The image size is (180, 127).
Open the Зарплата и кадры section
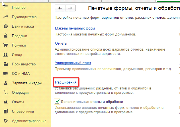tap(27, 83)
